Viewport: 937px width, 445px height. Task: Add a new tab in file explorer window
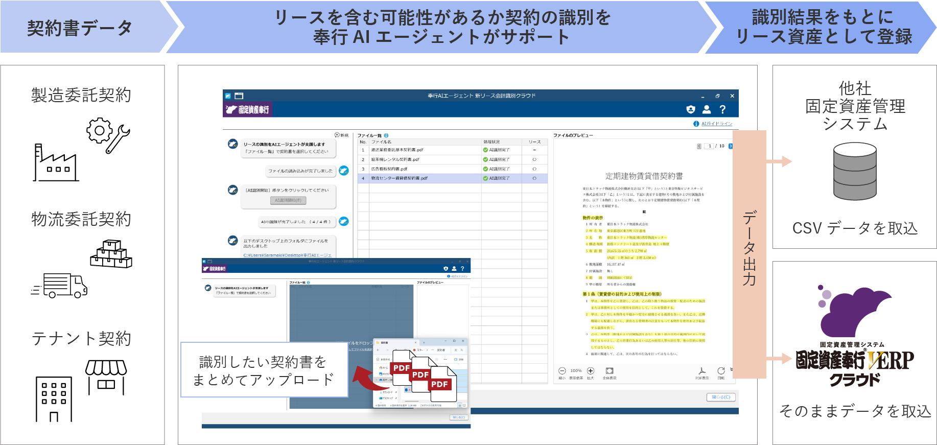pyautogui.click(x=423, y=343)
